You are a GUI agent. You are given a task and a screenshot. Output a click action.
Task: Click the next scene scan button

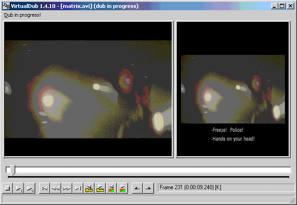tap(123, 188)
